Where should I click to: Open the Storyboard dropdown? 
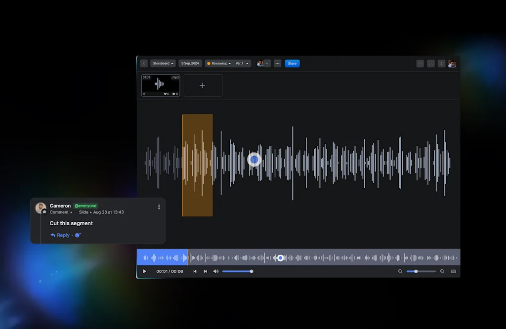[163, 63]
